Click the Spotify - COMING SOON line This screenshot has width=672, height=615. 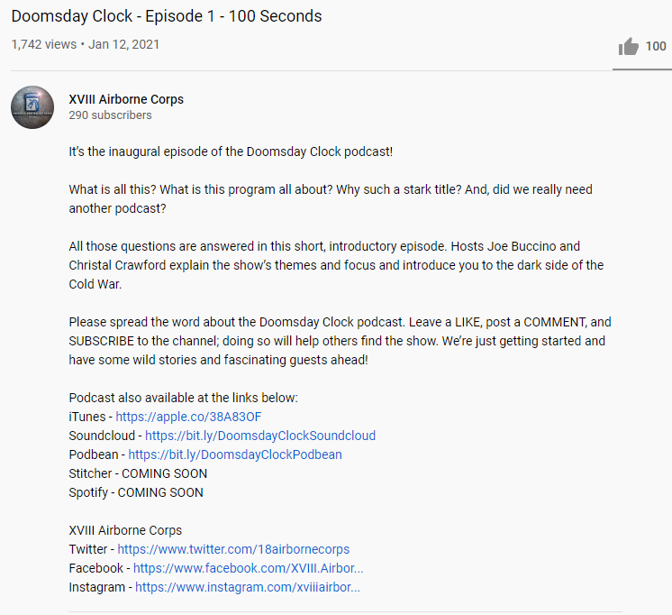(x=136, y=492)
